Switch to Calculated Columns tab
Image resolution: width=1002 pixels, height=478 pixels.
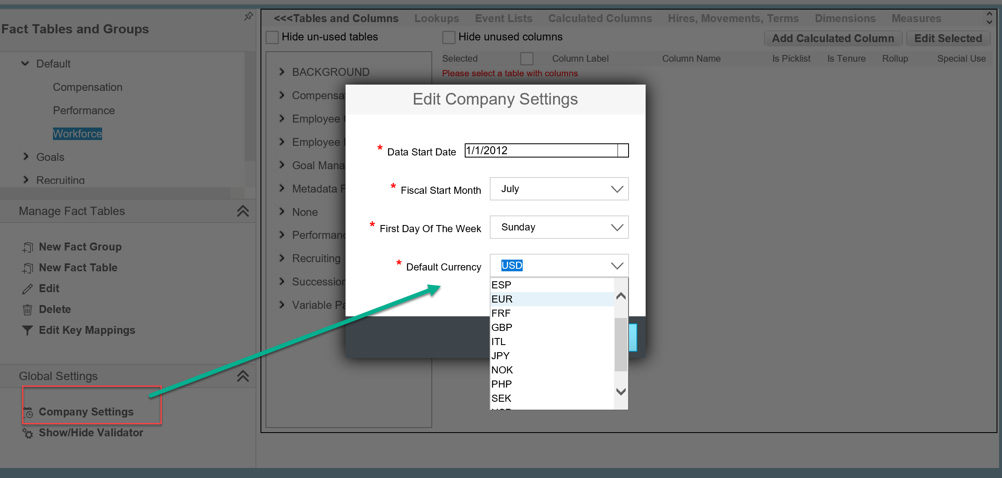600,18
